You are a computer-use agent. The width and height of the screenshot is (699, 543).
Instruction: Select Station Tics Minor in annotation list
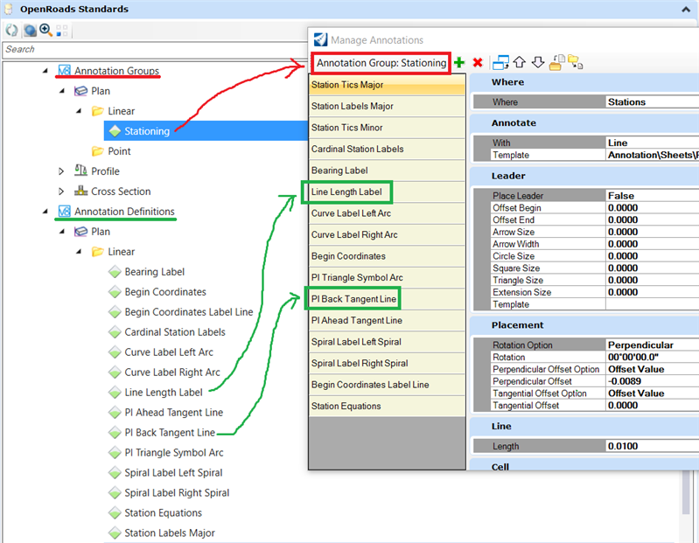point(387,128)
